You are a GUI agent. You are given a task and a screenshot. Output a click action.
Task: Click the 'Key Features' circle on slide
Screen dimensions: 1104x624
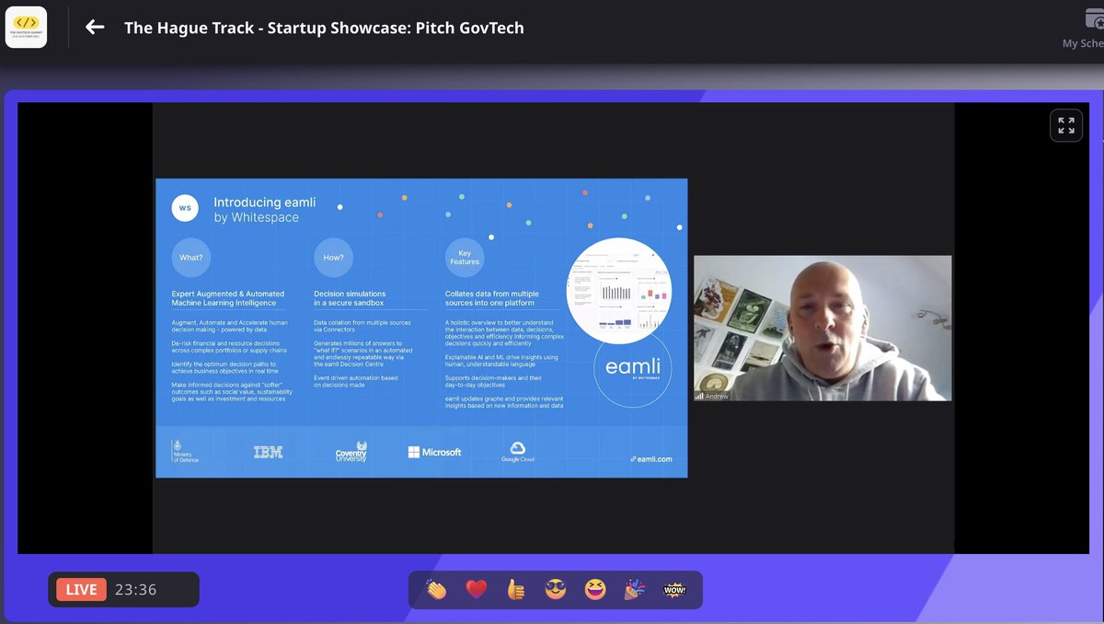(x=465, y=258)
